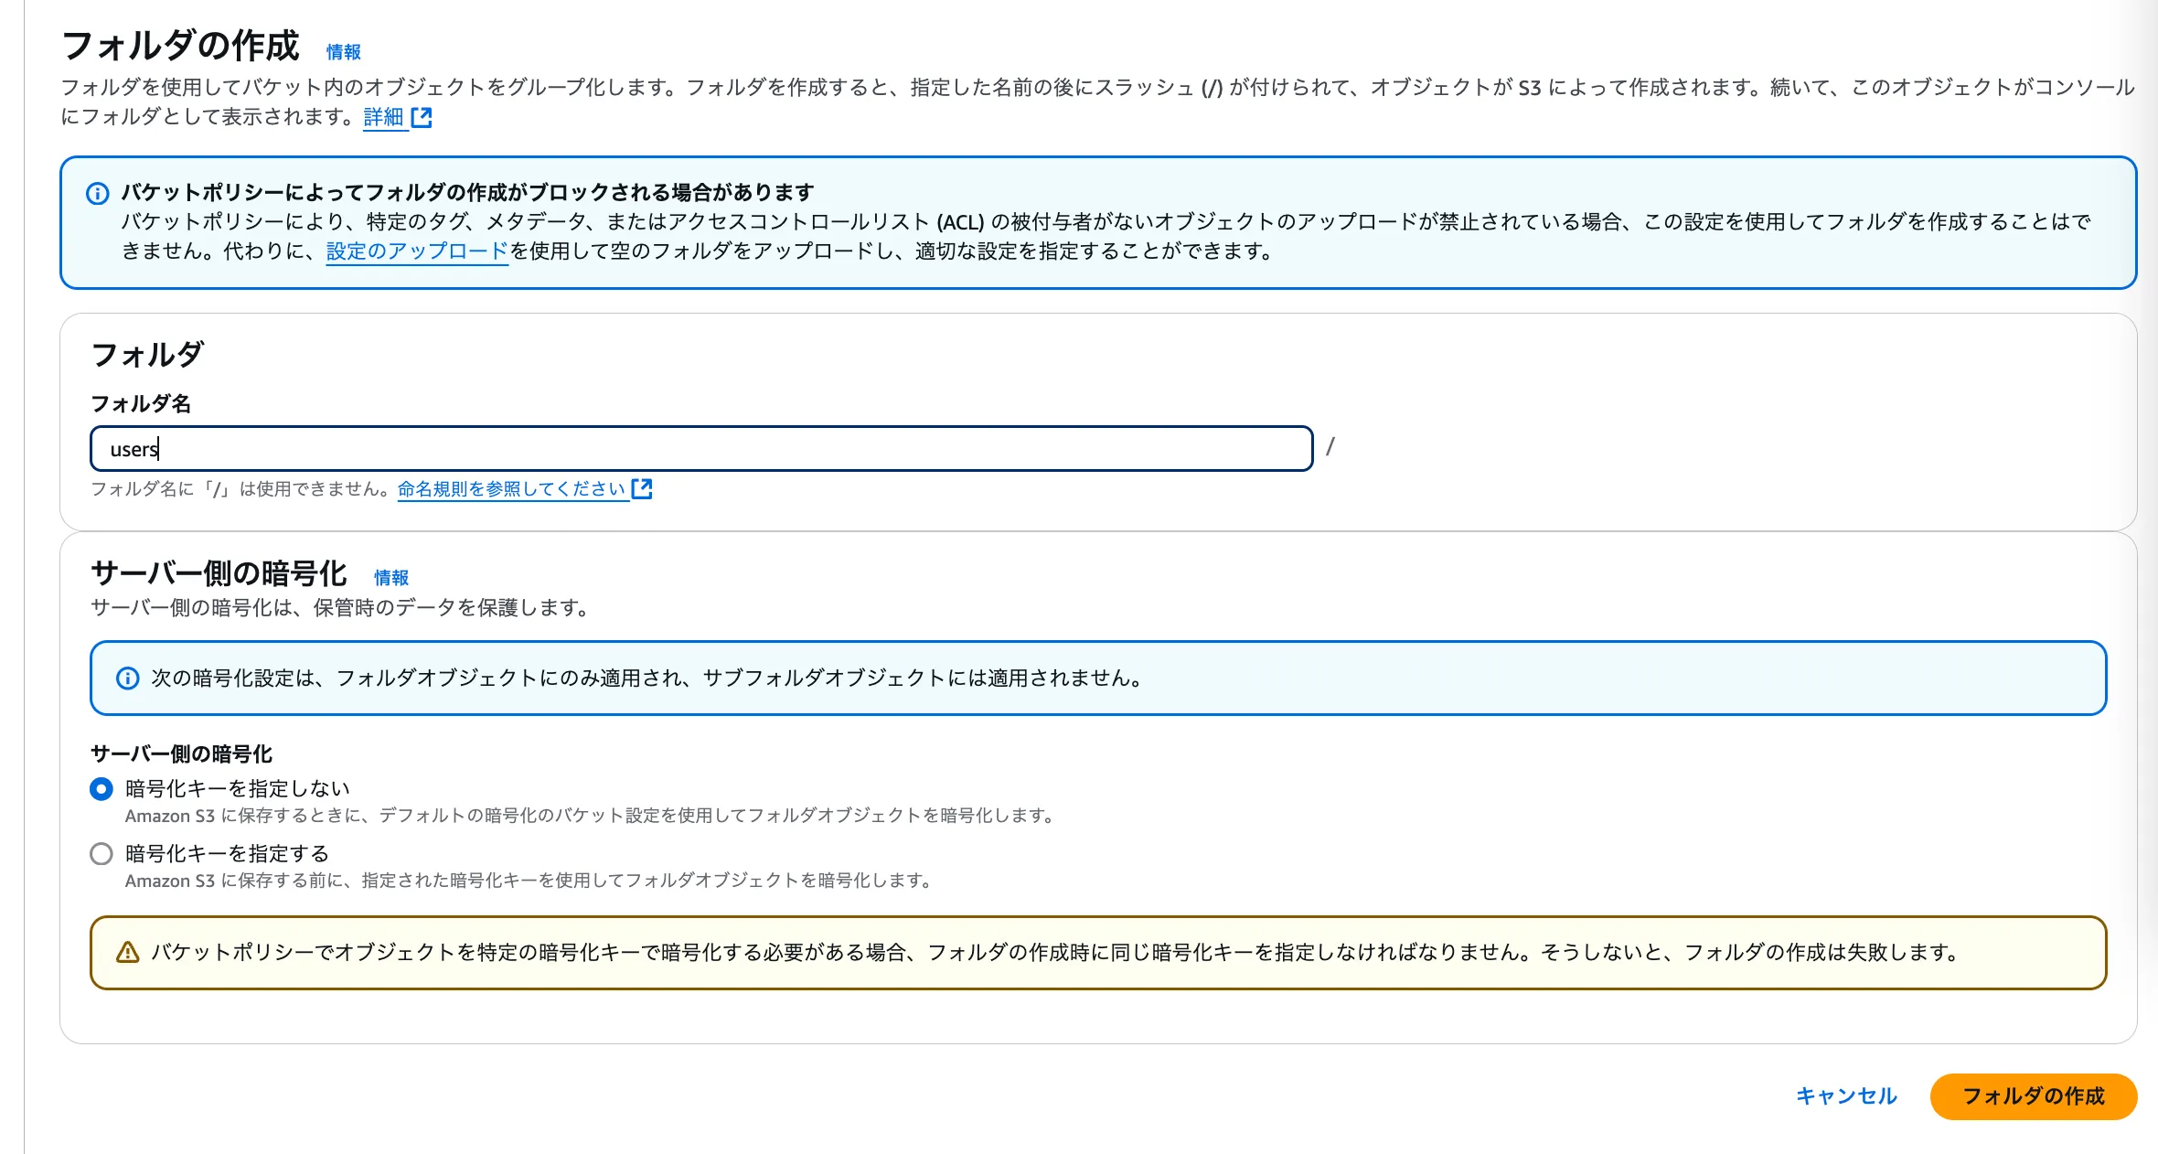Click the trailing slash after folder name field
The image size is (2158, 1154).
[x=1330, y=447]
